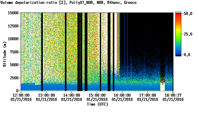Click the 15000 altitude axis label
Screen dimensions: 199x116
13,13
